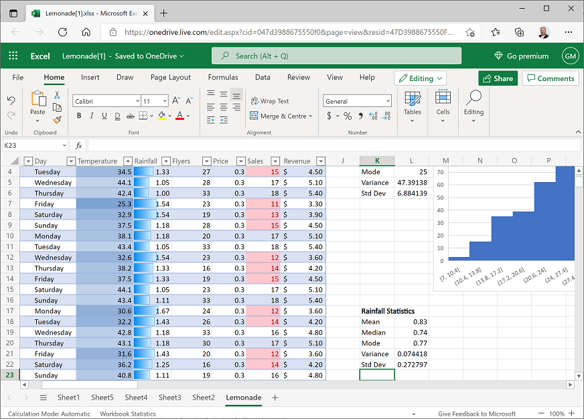
Task: Select the Bold formatting icon
Action: pos(79,115)
